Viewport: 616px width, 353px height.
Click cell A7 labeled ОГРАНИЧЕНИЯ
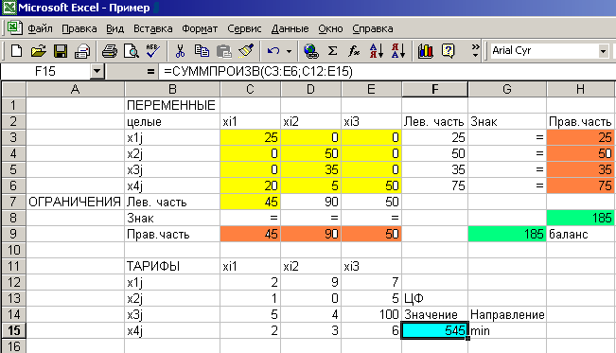point(75,202)
